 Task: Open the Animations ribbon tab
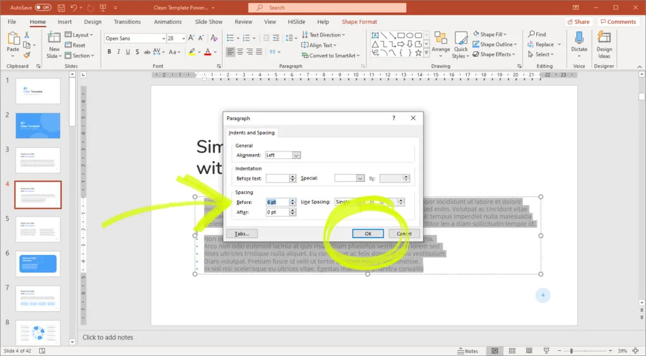point(168,22)
